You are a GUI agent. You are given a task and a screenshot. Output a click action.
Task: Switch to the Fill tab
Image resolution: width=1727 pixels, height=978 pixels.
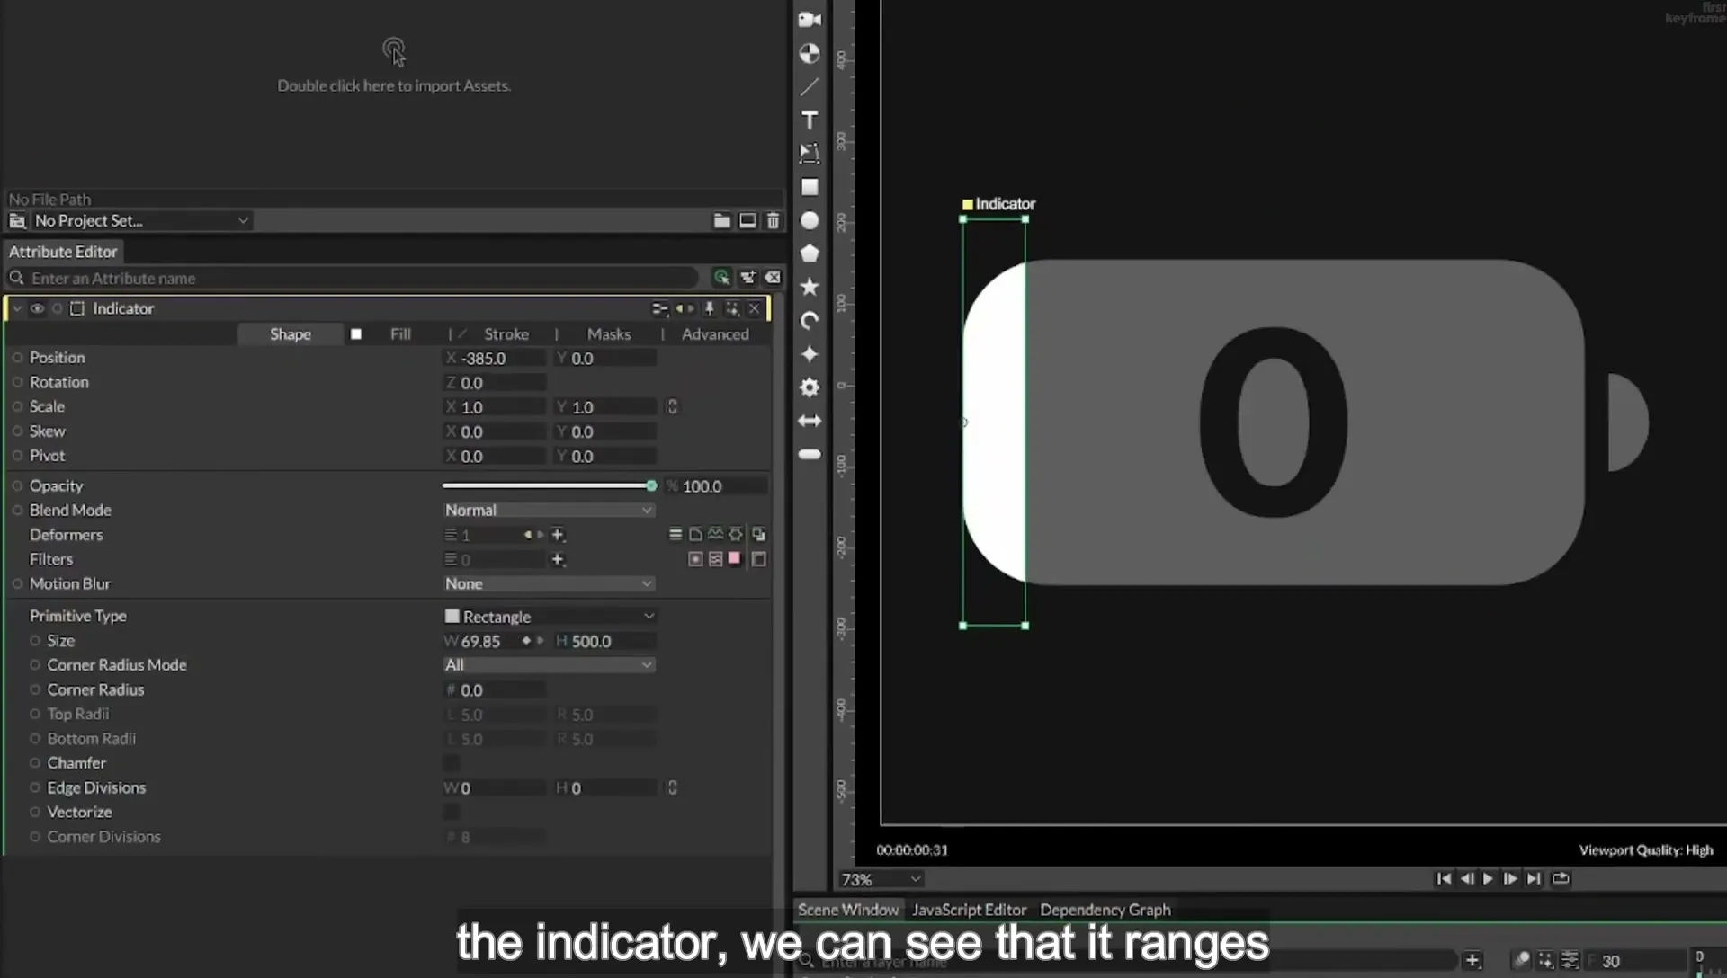tap(400, 334)
